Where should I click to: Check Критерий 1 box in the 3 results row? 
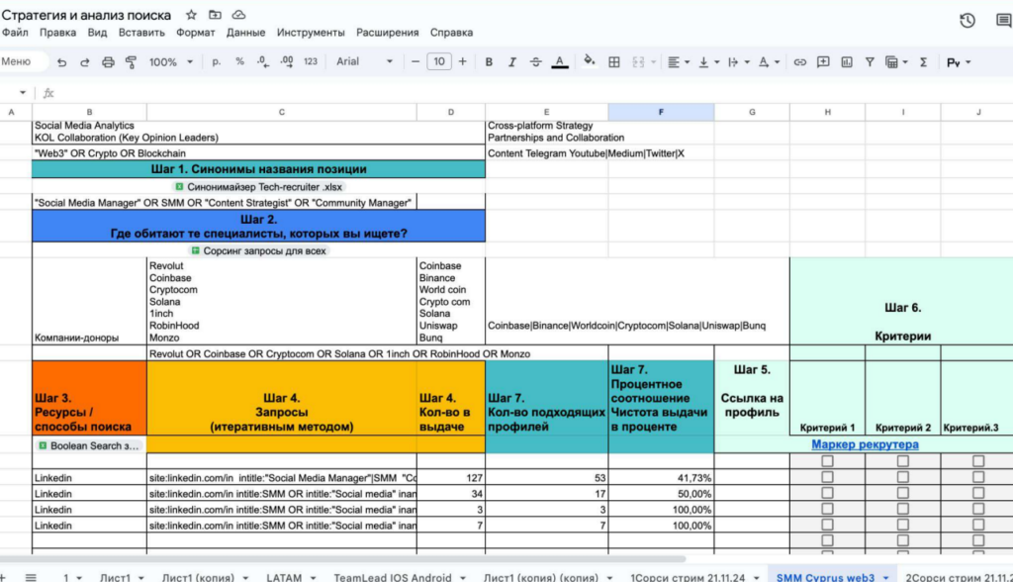[x=827, y=509]
